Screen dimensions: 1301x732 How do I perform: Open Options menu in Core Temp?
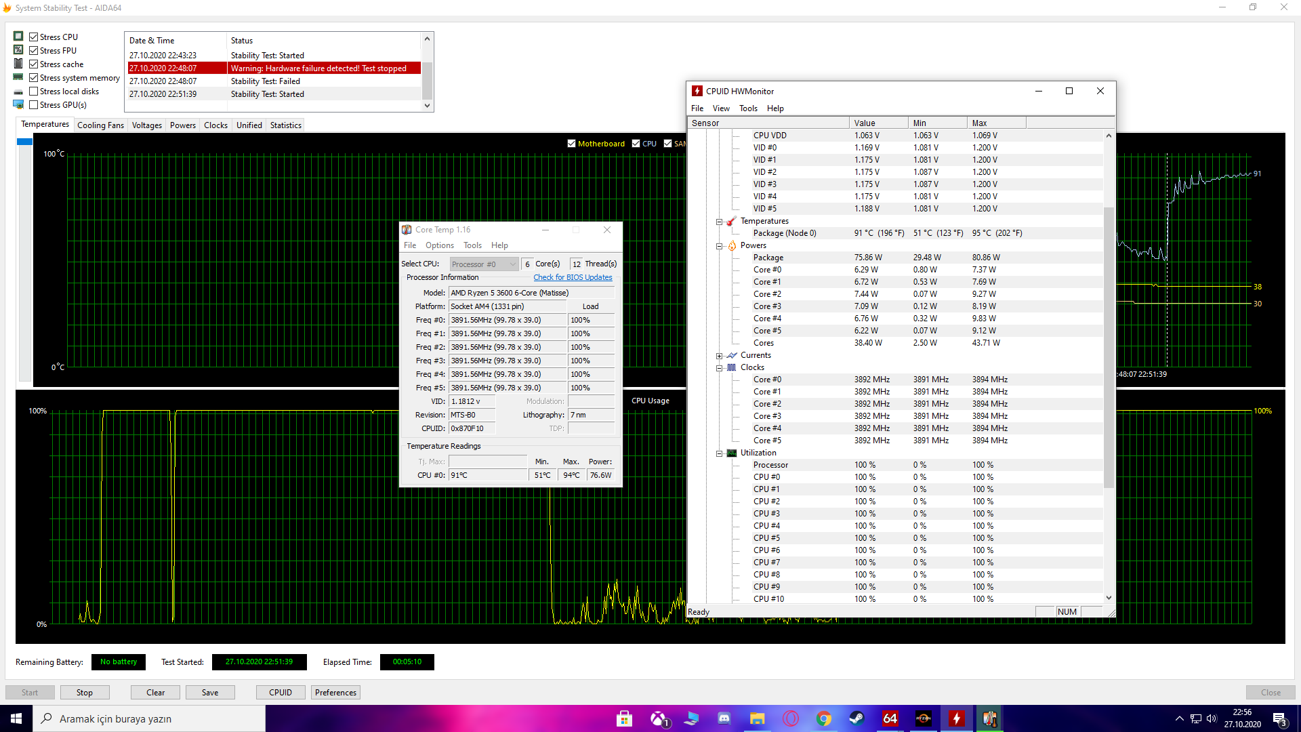pyautogui.click(x=438, y=245)
